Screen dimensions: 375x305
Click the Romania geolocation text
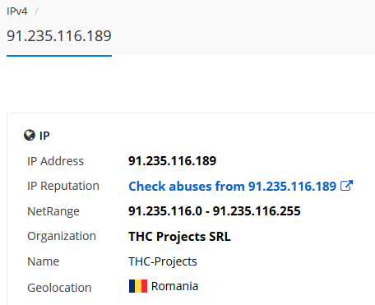(x=174, y=286)
